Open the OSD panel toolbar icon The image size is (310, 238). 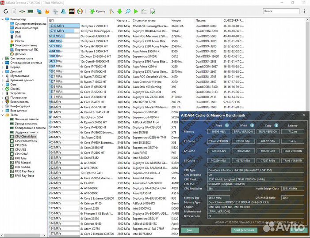(72, 11)
